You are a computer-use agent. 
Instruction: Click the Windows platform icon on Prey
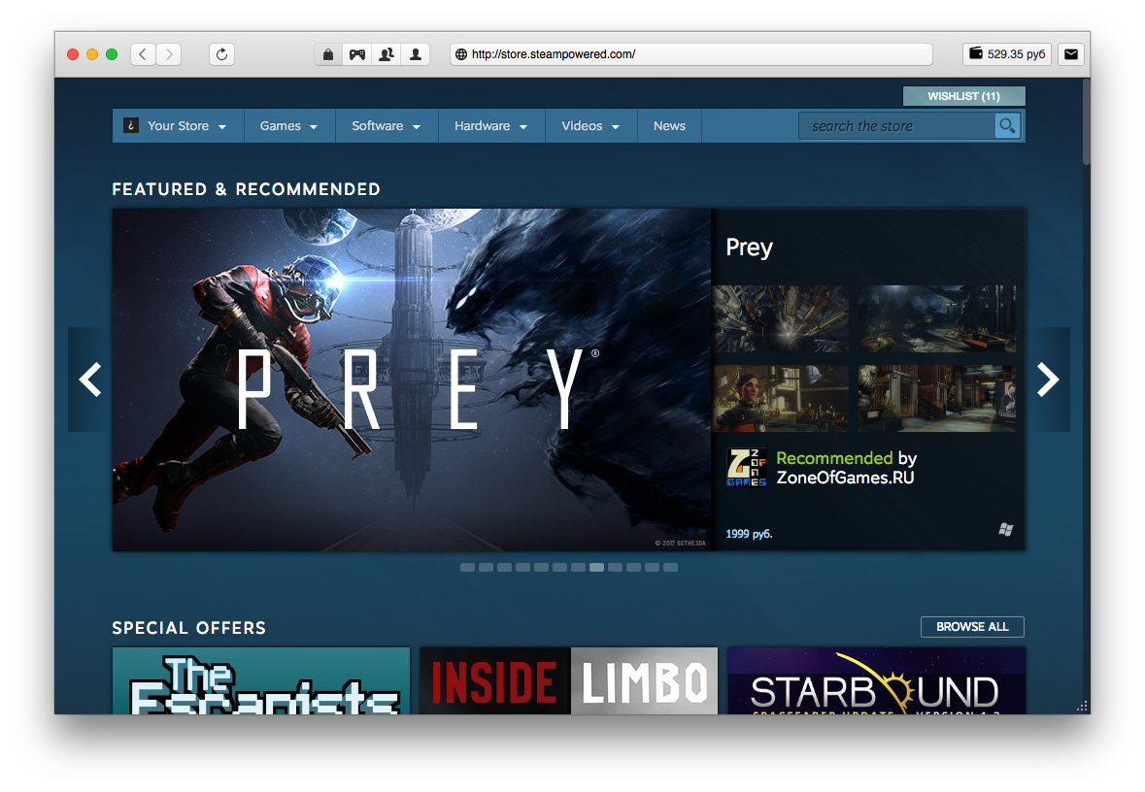tap(1006, 530)
